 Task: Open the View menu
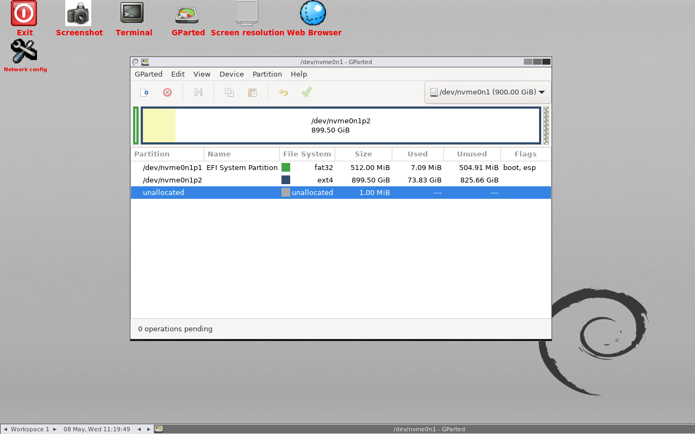point(202,74)
